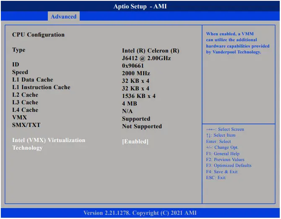Click the F1: General Help hint

[223, 153]
